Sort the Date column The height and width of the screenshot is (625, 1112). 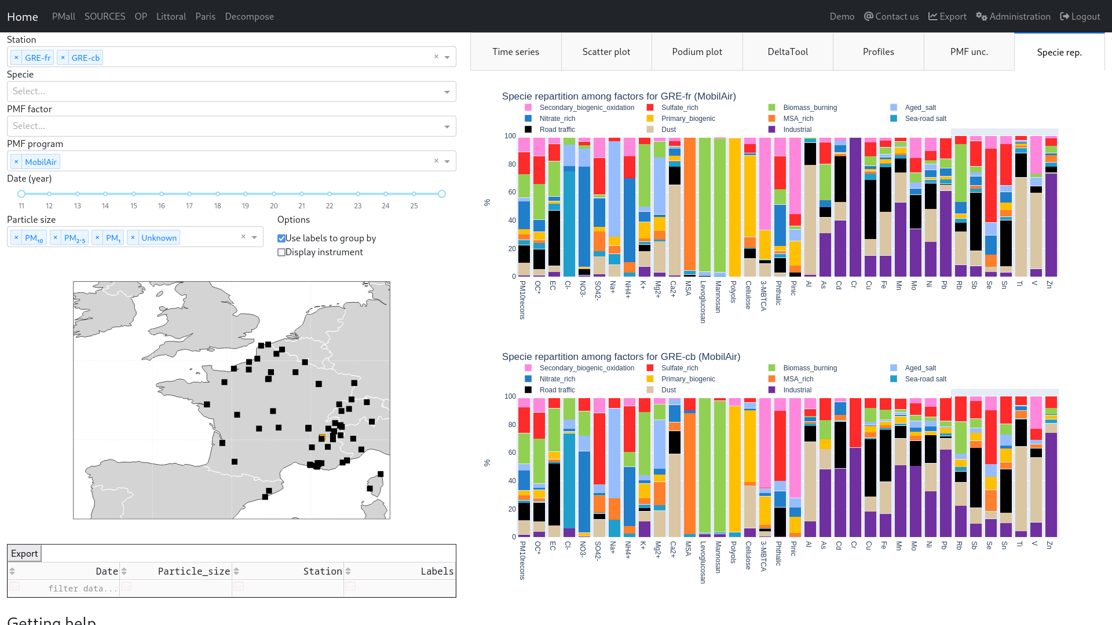pyautogui.click(x=12, y=572)
